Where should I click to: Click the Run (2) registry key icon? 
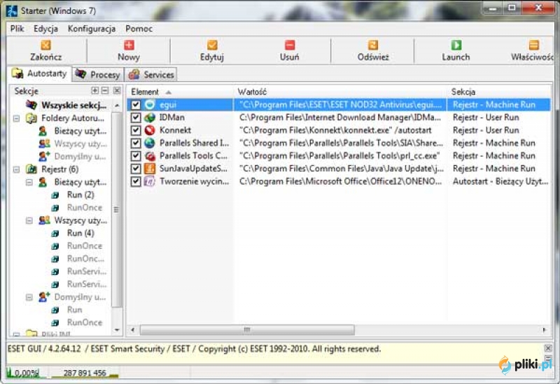[x=55, y=195]
